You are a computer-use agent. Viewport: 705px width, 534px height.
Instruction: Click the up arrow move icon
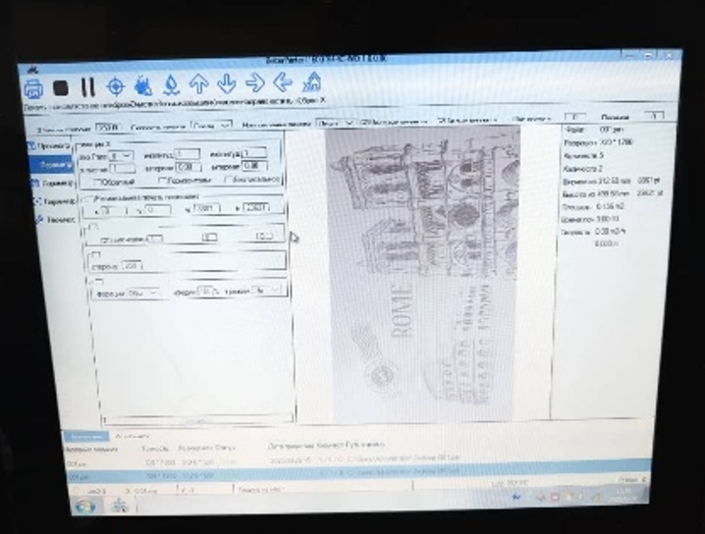point(198,85)
